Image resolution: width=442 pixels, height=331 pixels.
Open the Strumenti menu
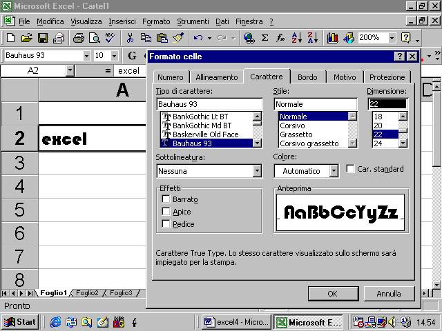tap(193, 21)
